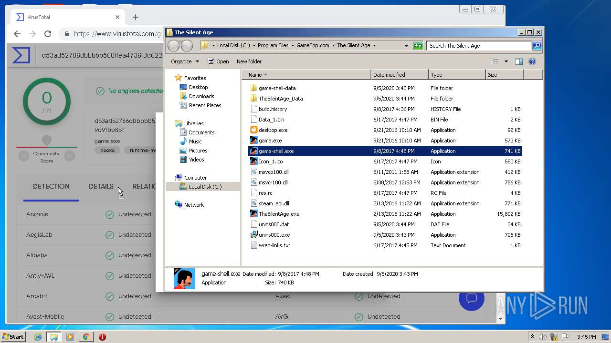This screenshot has width=611, height=343.
Task: Click the New folder button
Action: pos(249,61)
